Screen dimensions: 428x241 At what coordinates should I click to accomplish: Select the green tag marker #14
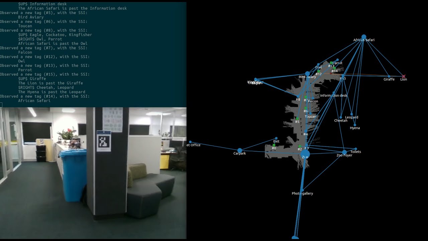click(334, 68)
